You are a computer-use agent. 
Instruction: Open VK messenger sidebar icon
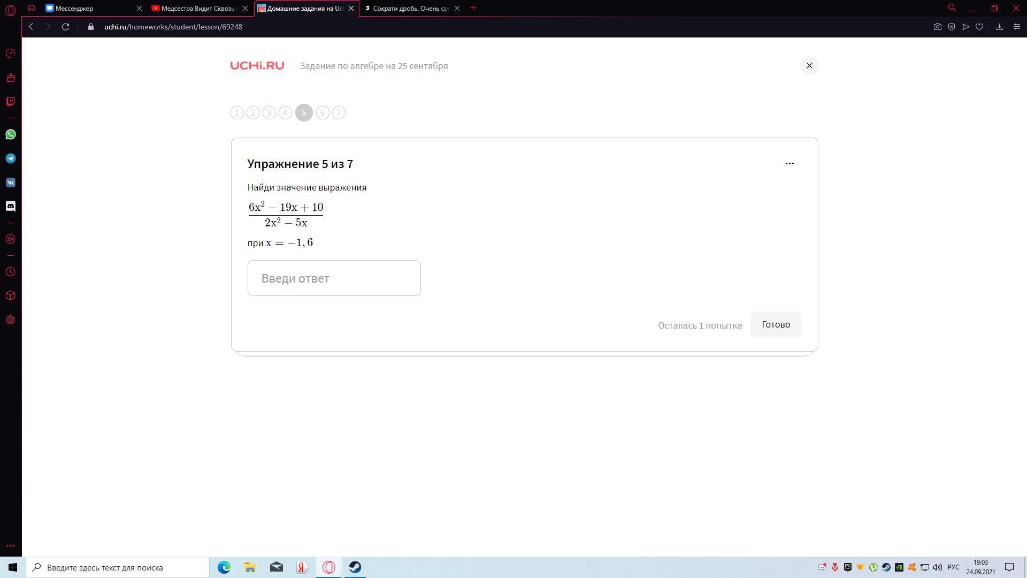click(x=11, y=182)
